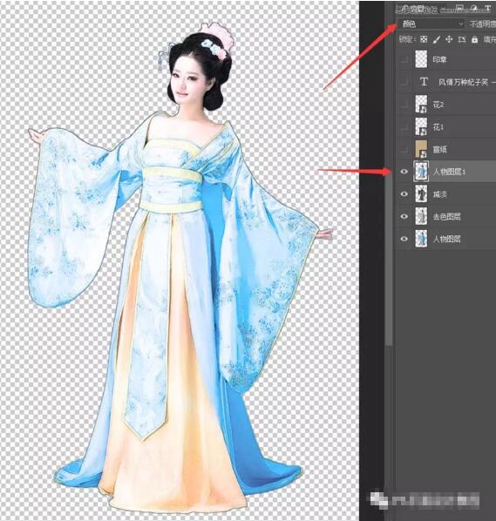496x521 pixels.
Task: Hide the bottom 人物图层 layer via its eye
Action: point(404,239)
